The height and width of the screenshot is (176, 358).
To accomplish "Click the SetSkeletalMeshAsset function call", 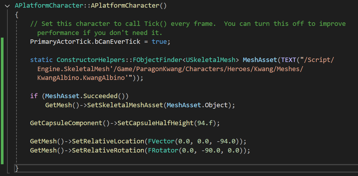I will point(125,105).
